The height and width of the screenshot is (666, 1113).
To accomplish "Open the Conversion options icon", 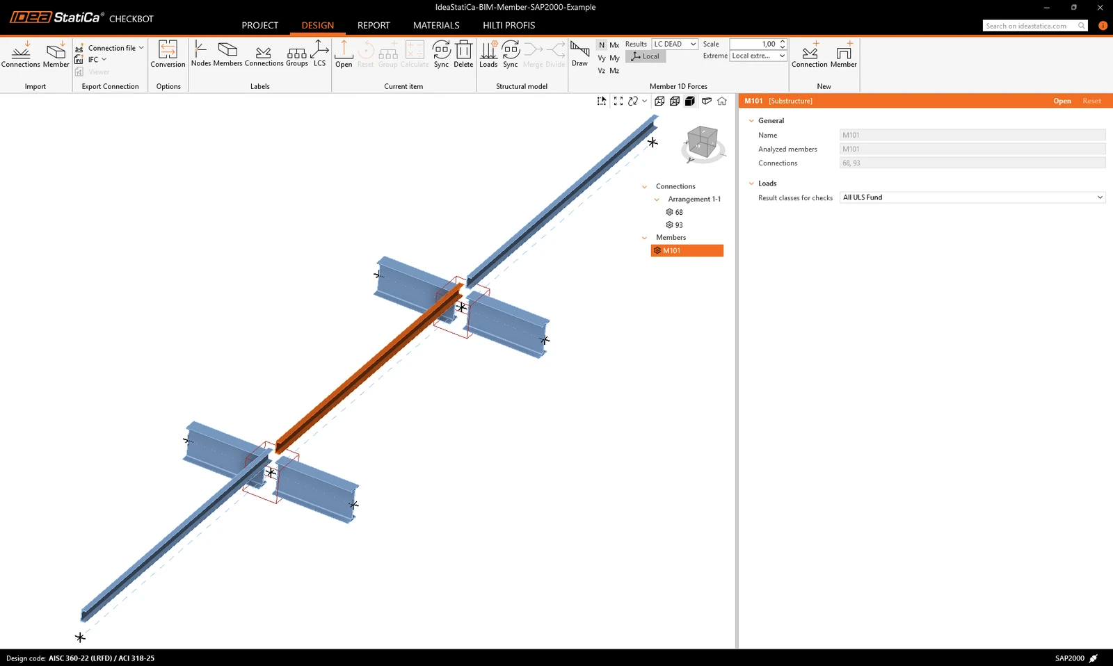I will click(168, 54).
